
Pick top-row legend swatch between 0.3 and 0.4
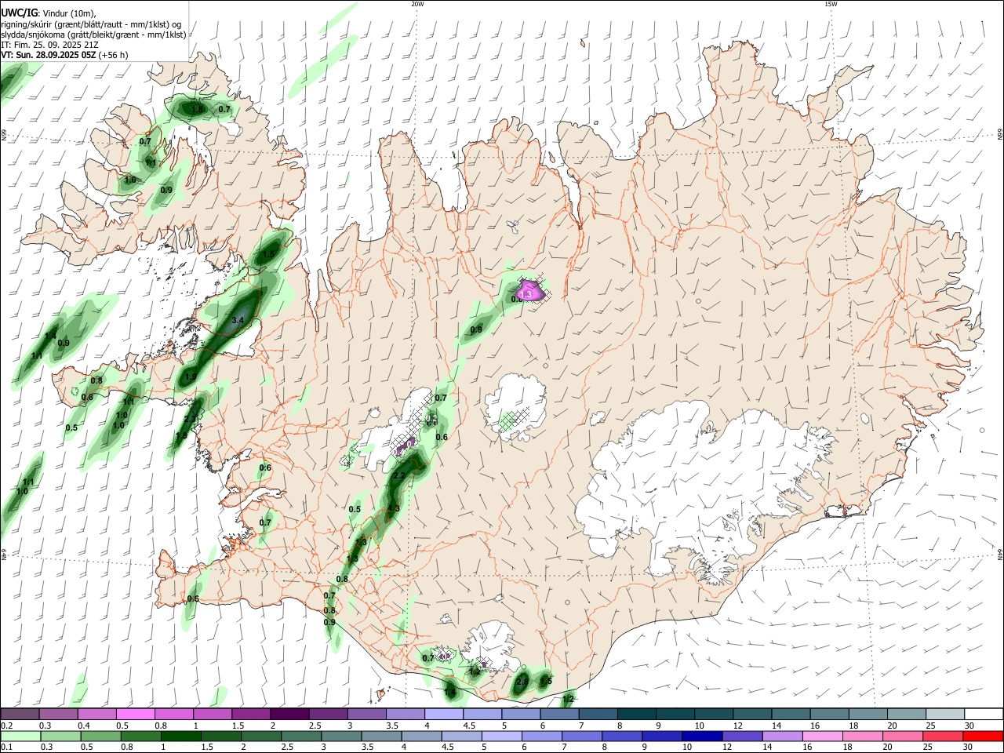pos(58,714)
